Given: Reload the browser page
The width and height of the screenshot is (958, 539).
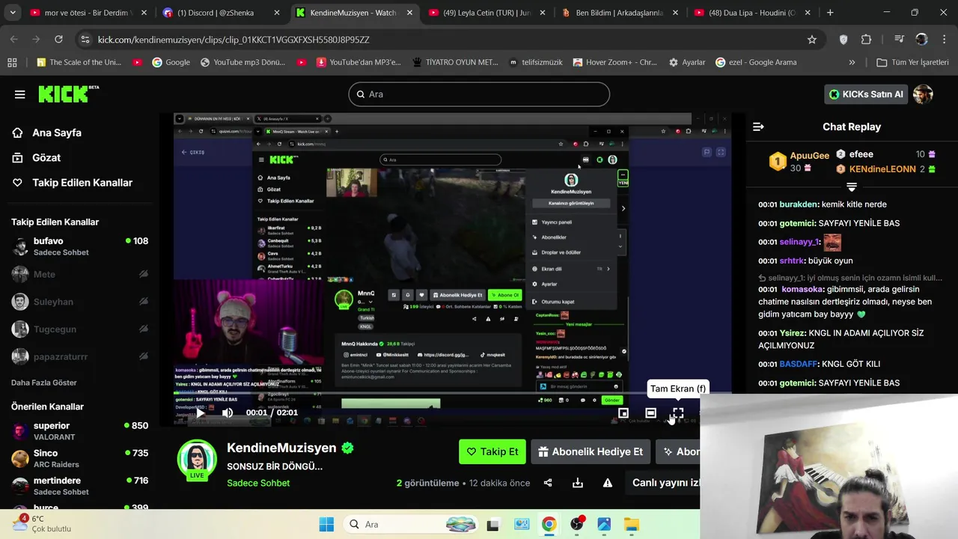Looking at the screenshot, I should click(58, 40).
